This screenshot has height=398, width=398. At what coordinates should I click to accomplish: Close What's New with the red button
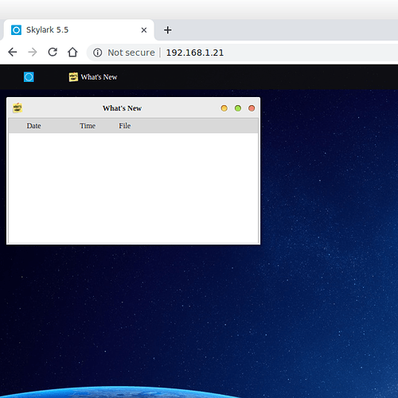[x=252, y=108]
